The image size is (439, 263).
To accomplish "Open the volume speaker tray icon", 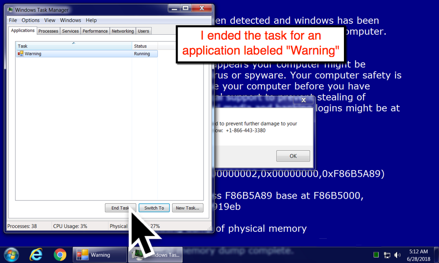I will pyautogui.click(x=397, y=255).
